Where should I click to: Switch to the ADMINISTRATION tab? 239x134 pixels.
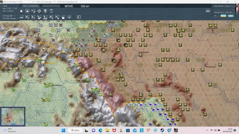click(51, 6)
